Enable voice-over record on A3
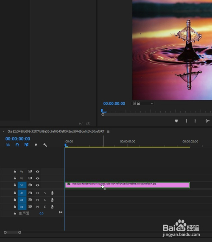Screen dimensions: 212x242 point(52,206)
